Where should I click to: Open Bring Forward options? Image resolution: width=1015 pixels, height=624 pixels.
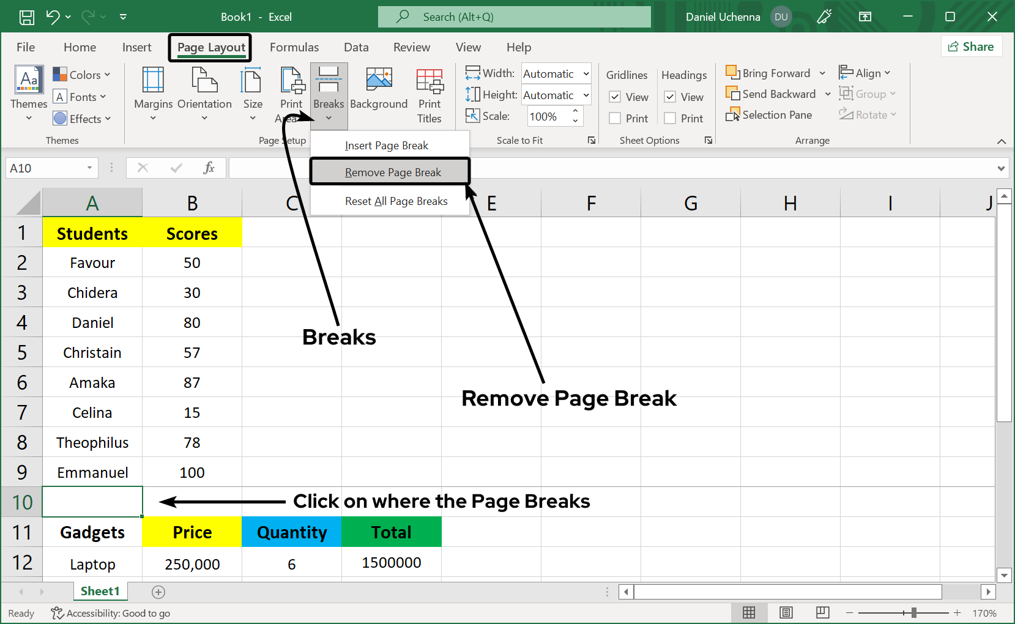(x=823, y=72)
